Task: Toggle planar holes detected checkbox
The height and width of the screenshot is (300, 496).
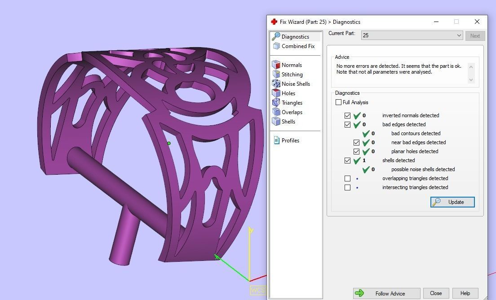Action: tap(357, 151)
